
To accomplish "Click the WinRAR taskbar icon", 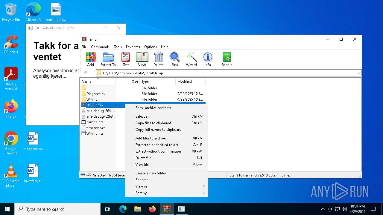I will click(167, 209).
